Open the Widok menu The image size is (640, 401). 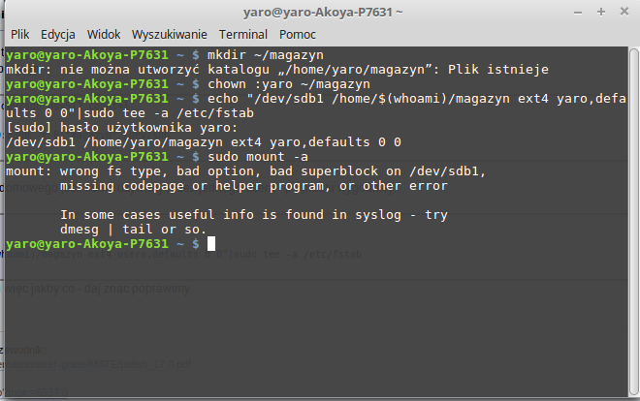104,35
